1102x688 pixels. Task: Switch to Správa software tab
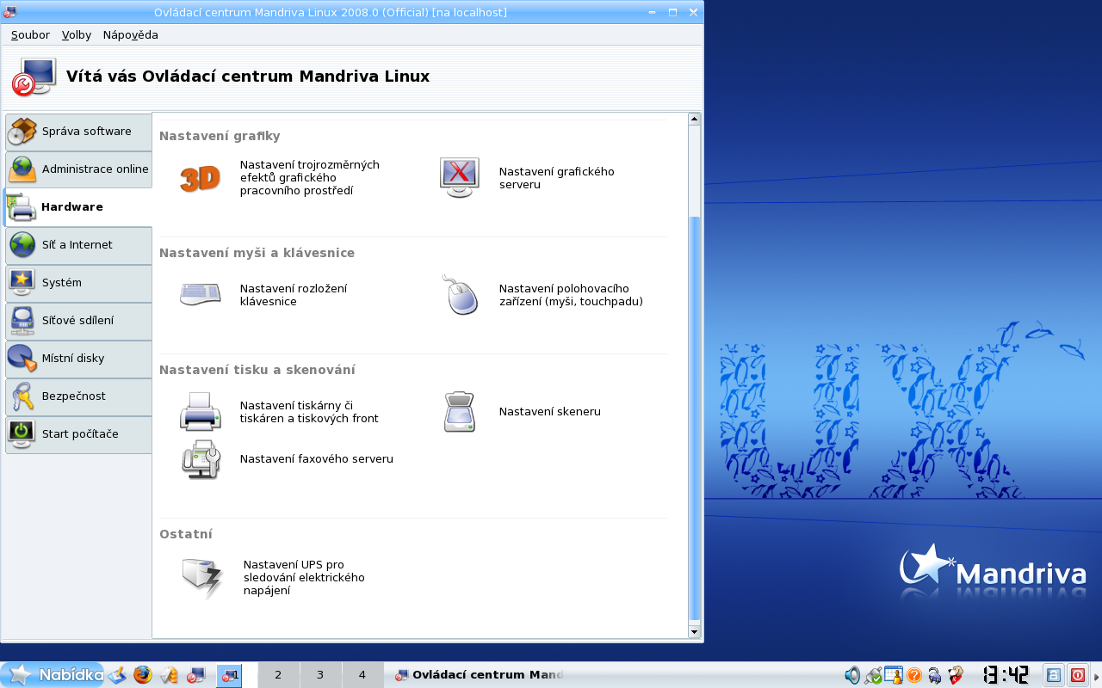[78, 132]
